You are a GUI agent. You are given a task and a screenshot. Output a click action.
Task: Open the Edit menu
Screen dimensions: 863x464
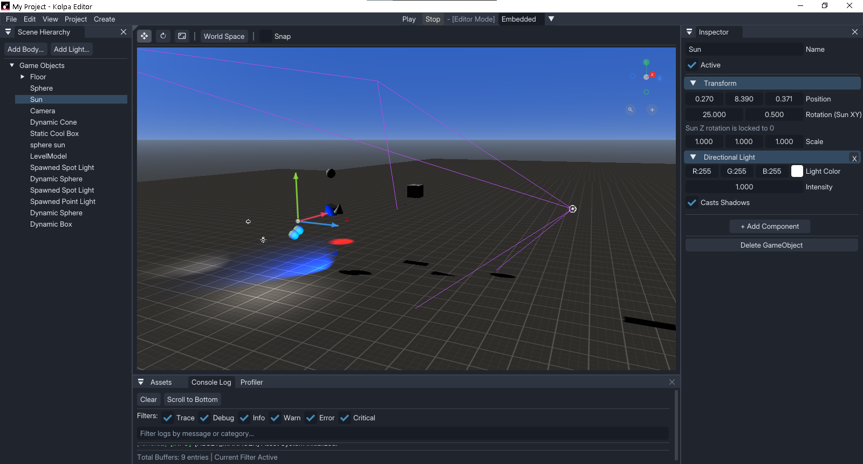tap(30, 19)
